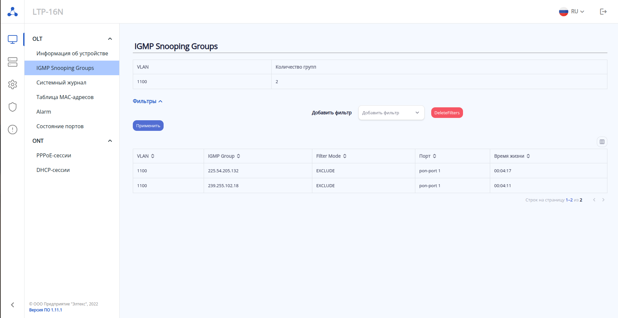Go to next table page arrow
Image resolution: width=618 pixels, height=318 pixels.
pos(603,200)
